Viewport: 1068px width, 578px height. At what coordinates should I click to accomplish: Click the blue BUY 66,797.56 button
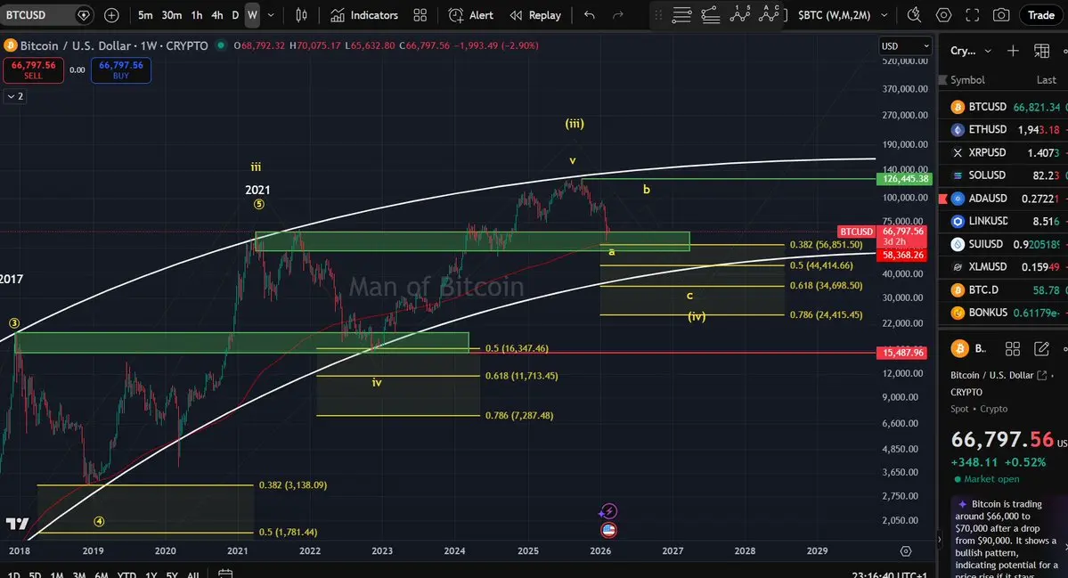point(120,70)
